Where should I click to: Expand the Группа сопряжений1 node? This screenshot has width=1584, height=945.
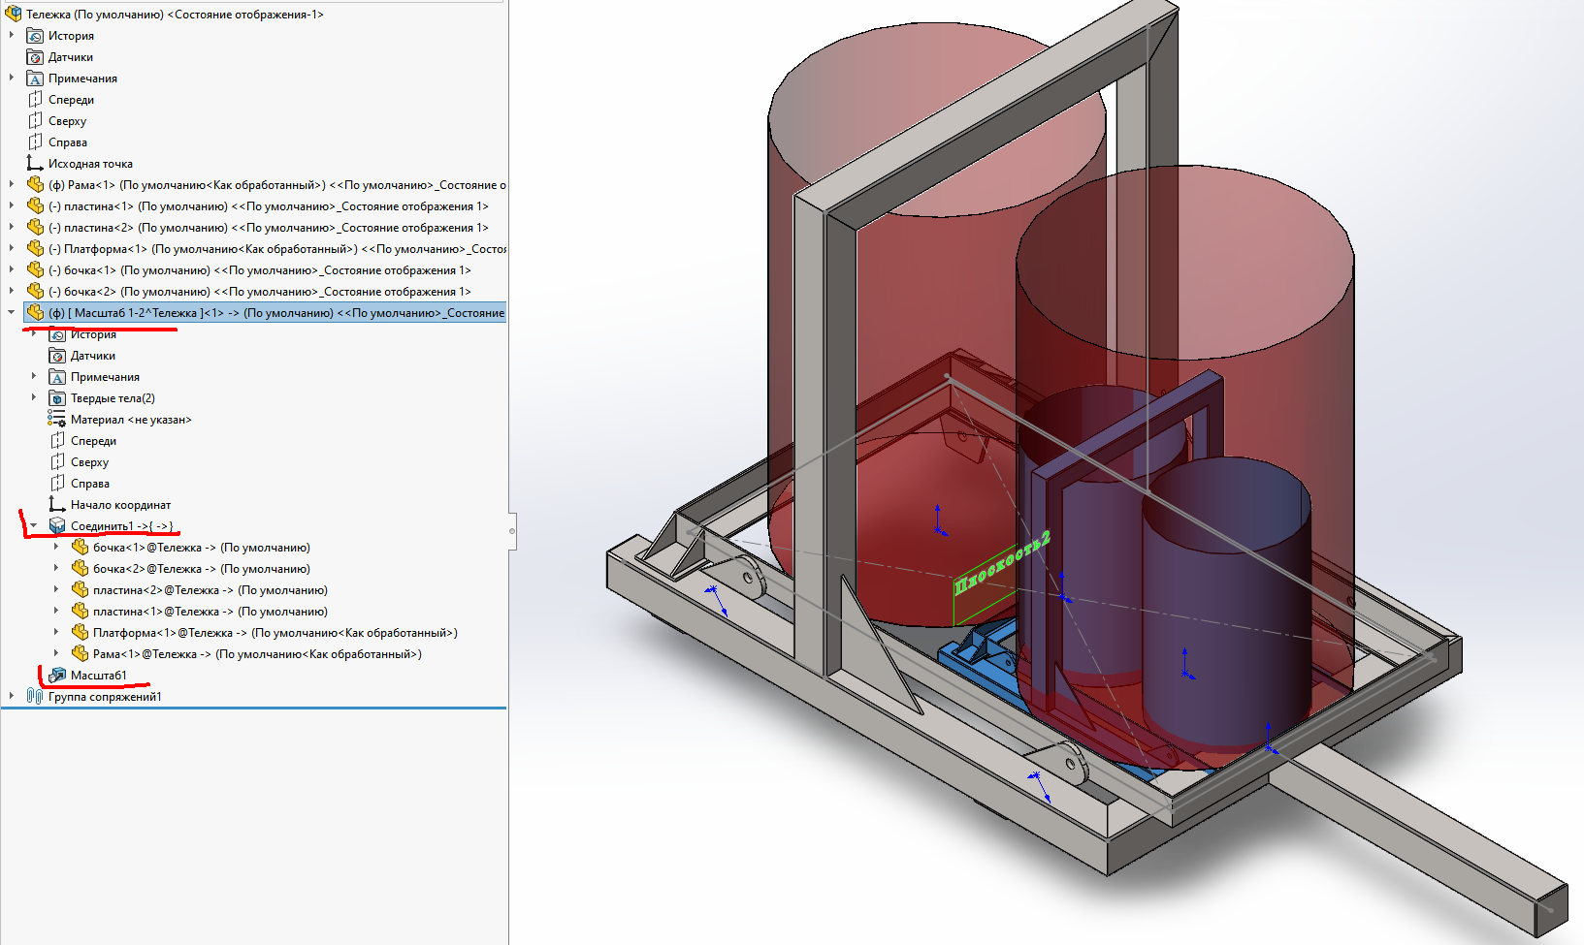click(12, 696)
